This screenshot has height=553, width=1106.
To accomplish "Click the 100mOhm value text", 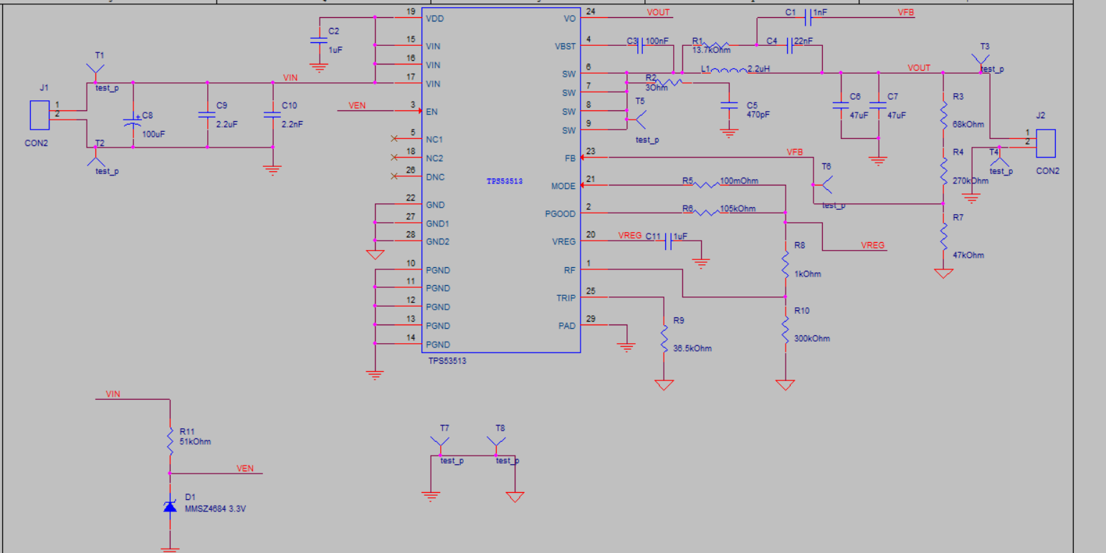I will [x=739, y=181].
